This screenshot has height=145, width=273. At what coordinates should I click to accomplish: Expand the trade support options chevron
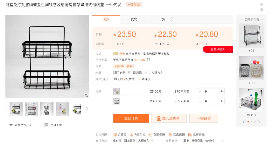pos(222,141)
